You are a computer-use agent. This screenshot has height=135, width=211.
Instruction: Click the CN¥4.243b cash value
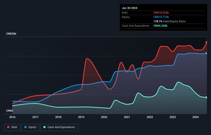click(x=160, y=26)
